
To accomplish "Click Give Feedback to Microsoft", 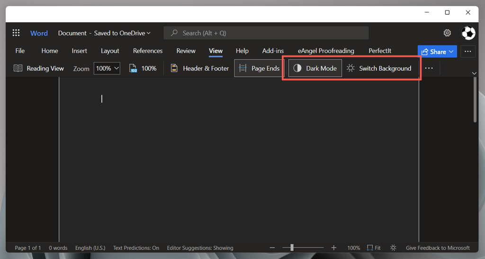I will pos(438,248).
